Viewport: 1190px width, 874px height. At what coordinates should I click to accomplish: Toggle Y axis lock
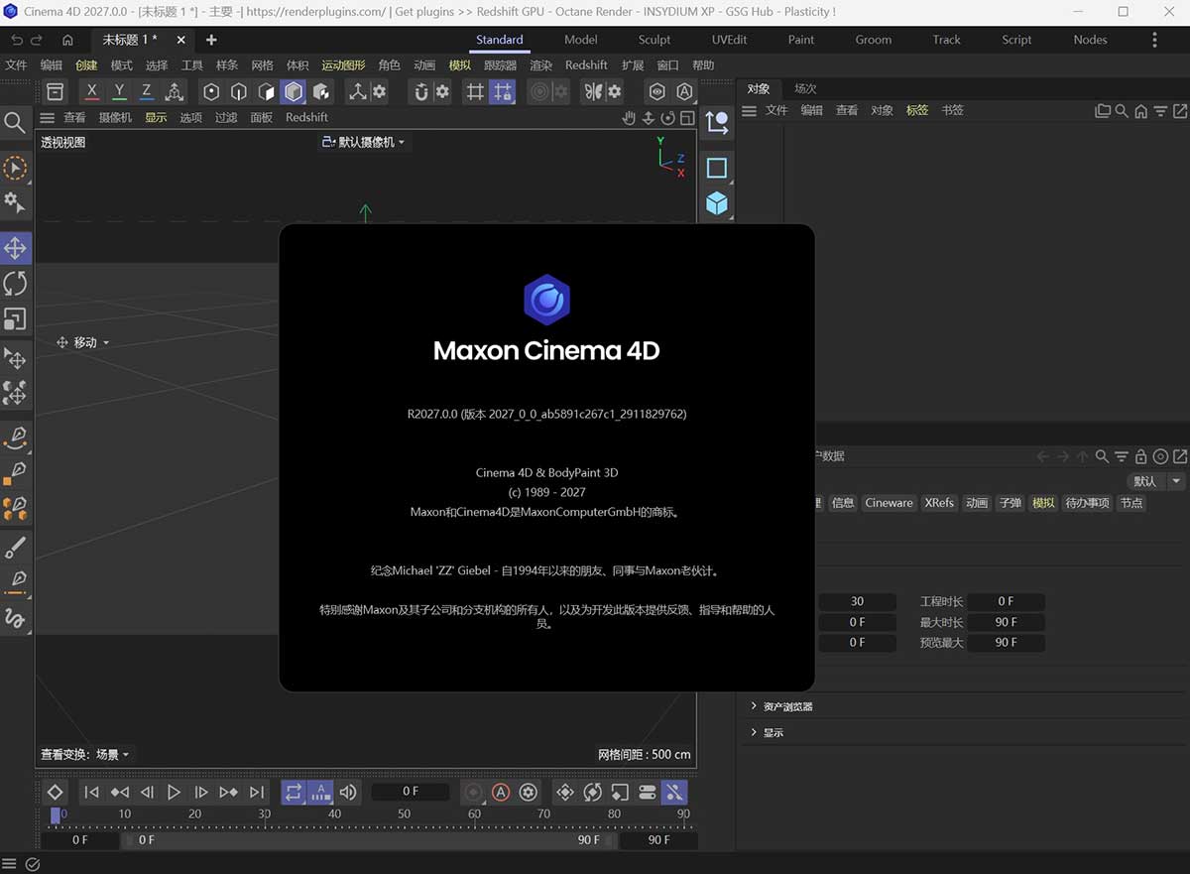[119, 91]
